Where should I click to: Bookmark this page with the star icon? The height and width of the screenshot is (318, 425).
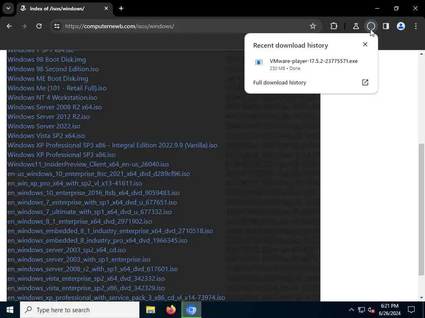[x=313, y=26]
